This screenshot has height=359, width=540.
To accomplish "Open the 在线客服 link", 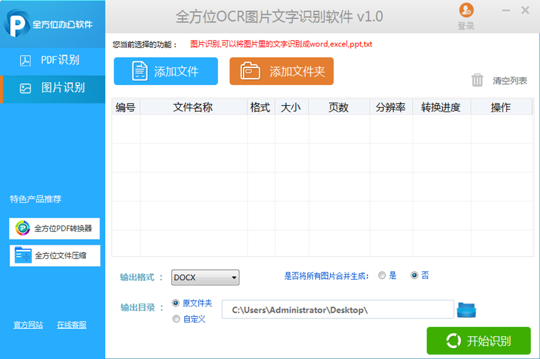I will tap(72, 325).
